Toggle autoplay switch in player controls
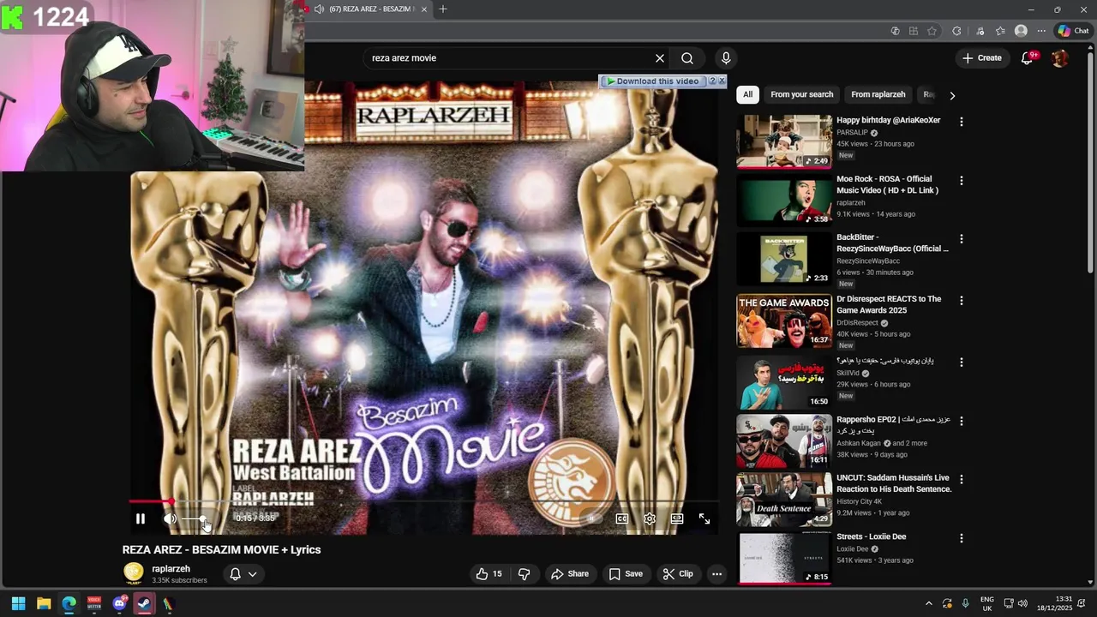The image size is (1097, 617). [590, 518]
